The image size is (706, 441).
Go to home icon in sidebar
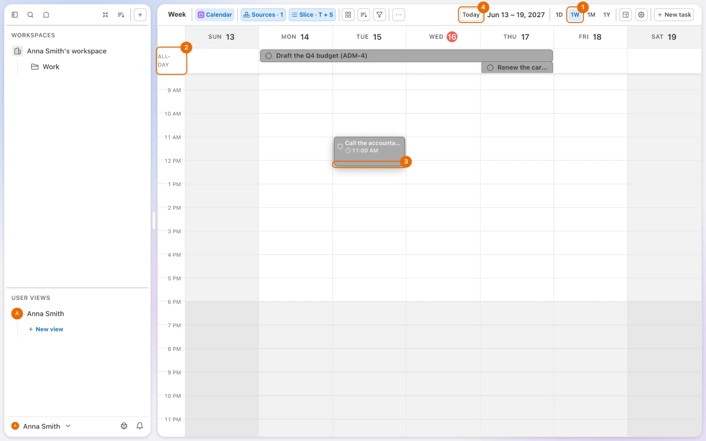[x=46, y=15]
